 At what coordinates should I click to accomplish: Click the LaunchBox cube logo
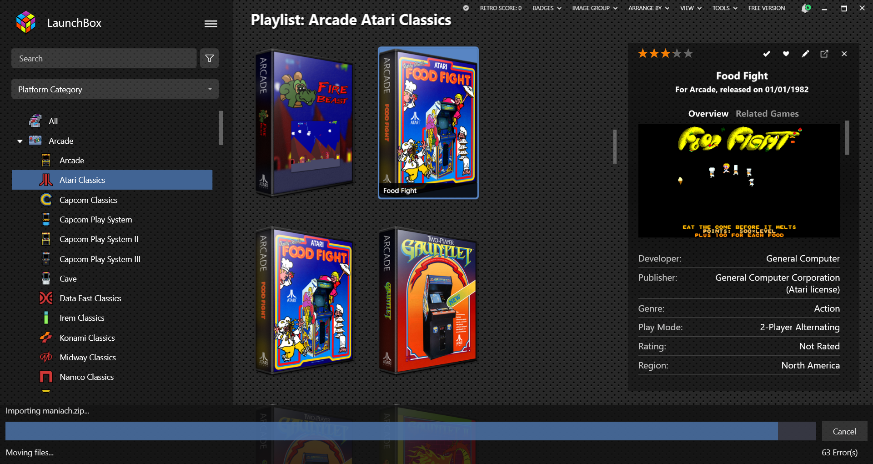tap(26, 22)
